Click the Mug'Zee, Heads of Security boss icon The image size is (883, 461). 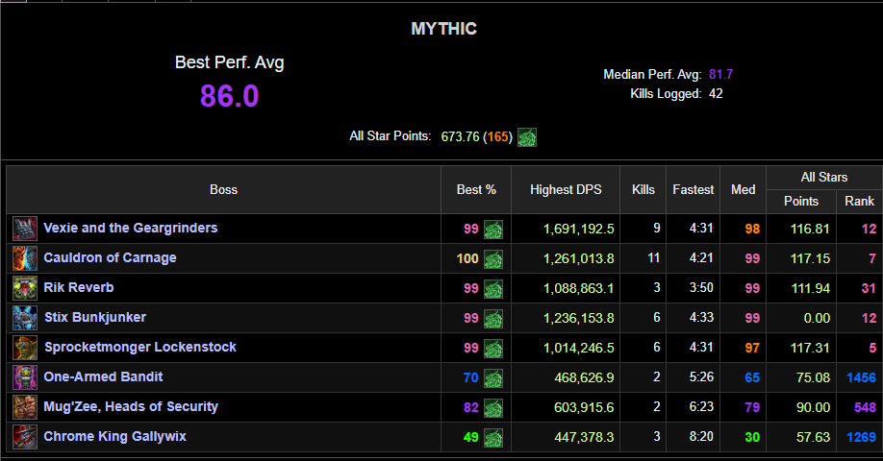[x=25, y=407]
